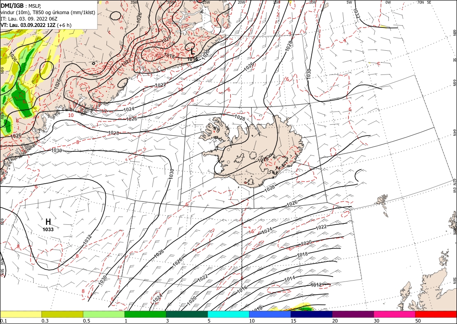457x324 pixels.
Task: Click the 'DMI/IGB : MSLP,' title text
Action: 21,5
